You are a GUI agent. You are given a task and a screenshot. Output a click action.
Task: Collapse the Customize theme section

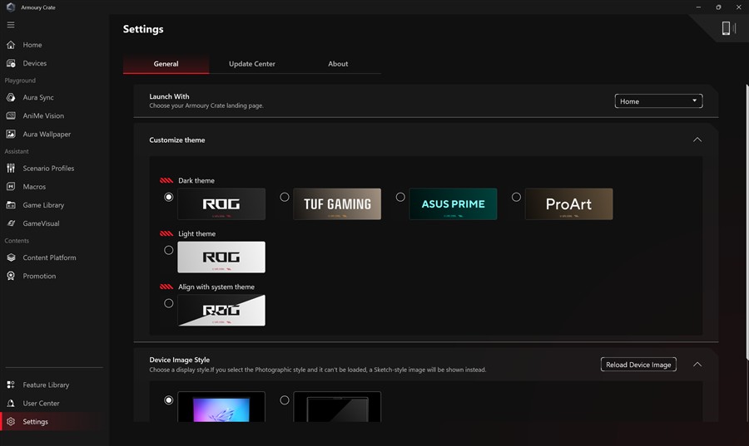(697, 140)
